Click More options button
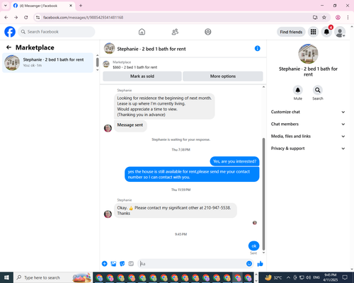The height and width of the screenshot is (283, 354). pyautogui.click(x=223, y=76)
